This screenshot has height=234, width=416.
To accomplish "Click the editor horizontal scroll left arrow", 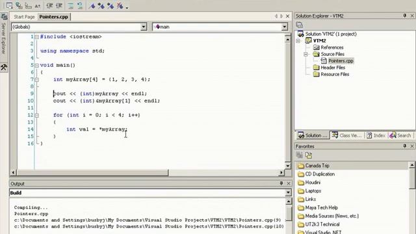I will tap(13, 173).
